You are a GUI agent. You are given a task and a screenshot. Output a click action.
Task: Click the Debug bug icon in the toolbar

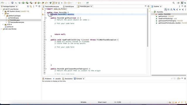[x=19, y=3]
